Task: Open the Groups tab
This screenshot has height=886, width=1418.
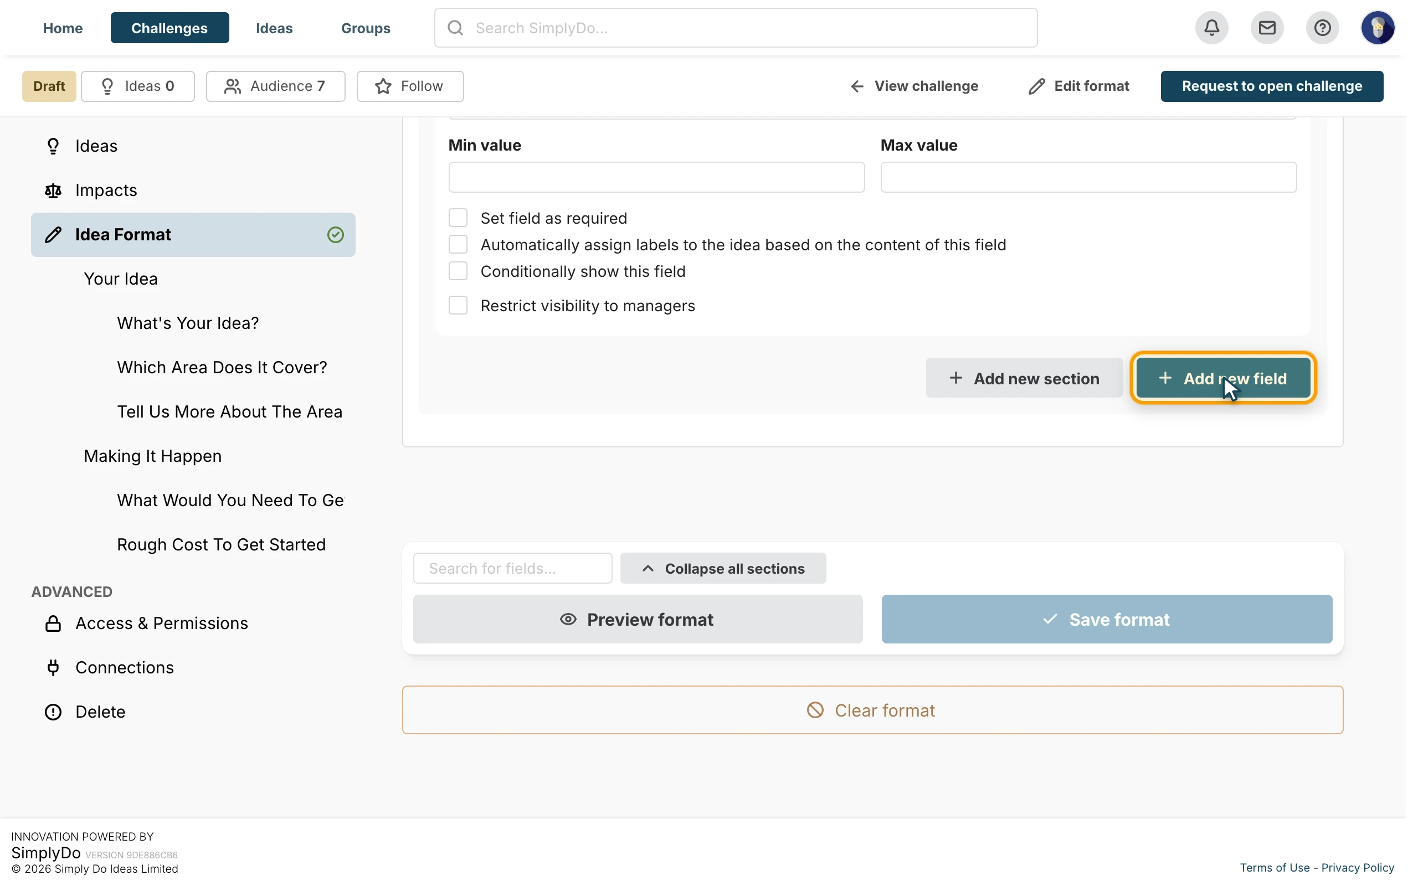Action: [x=366, y=28]
